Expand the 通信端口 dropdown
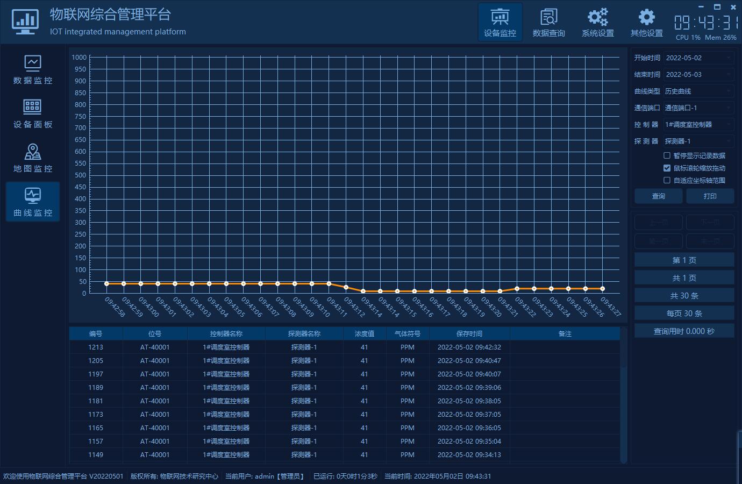Screen dimensions: 742x484 [x=698, y=108]
